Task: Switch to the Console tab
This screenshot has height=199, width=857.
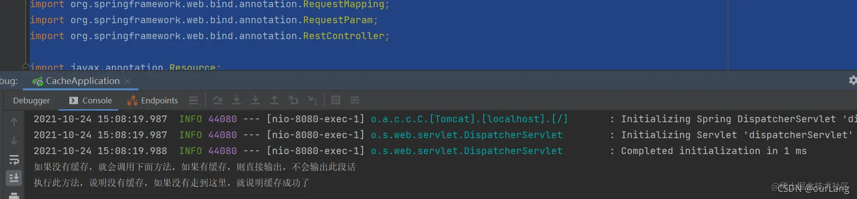Action: click(91, 100)
